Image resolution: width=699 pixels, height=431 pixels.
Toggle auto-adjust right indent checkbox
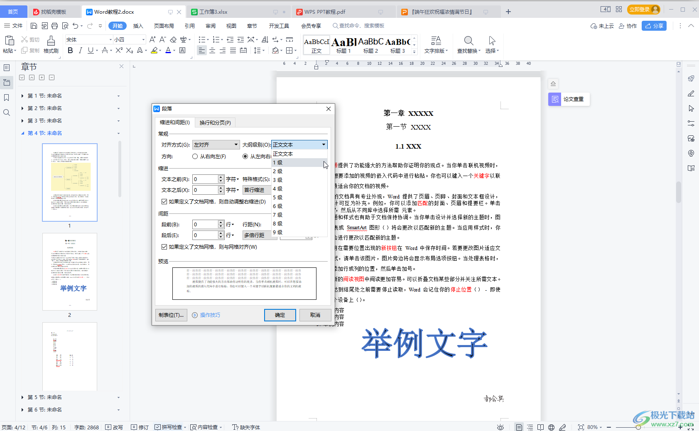click(x=164, y=201)
